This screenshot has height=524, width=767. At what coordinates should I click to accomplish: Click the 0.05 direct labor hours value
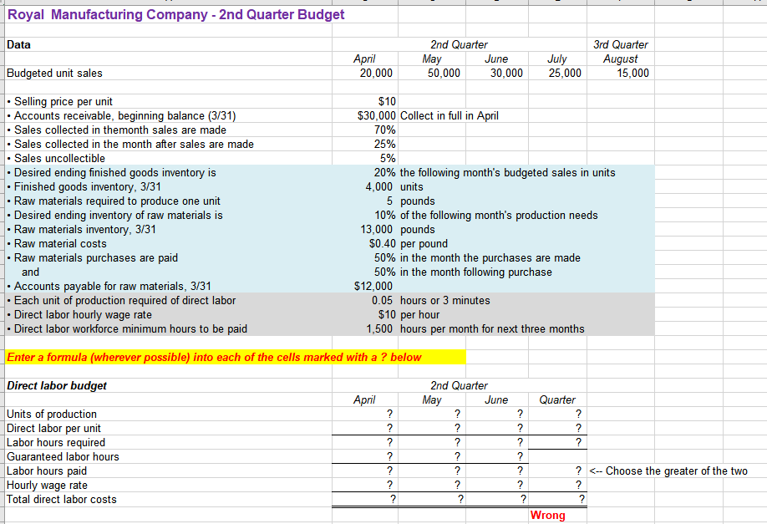click(x=382, y=300)
